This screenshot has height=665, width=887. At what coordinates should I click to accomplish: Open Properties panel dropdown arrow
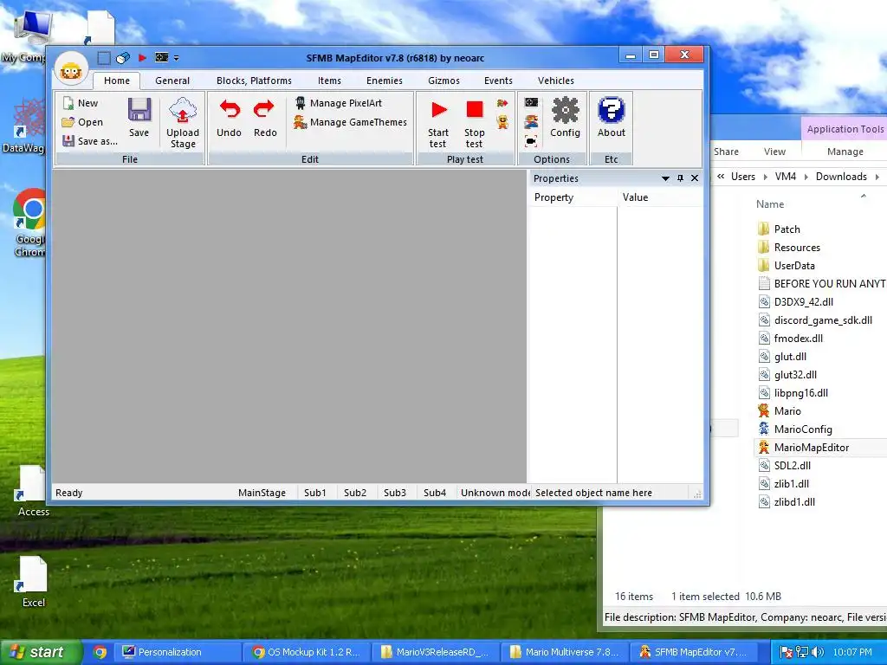(x=666, y=178)
